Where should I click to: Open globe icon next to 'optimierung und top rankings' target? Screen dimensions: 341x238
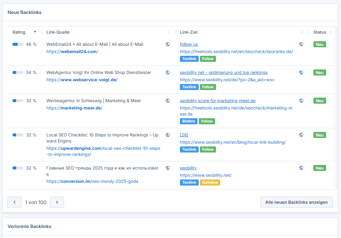pos(301,72)
